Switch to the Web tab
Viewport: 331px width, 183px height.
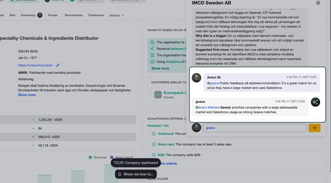12,15
